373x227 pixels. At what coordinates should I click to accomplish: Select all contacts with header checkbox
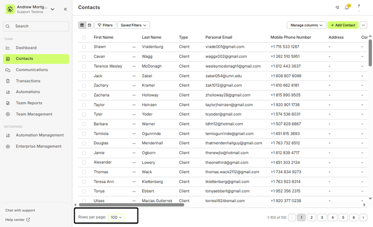[x=84, y=38]
